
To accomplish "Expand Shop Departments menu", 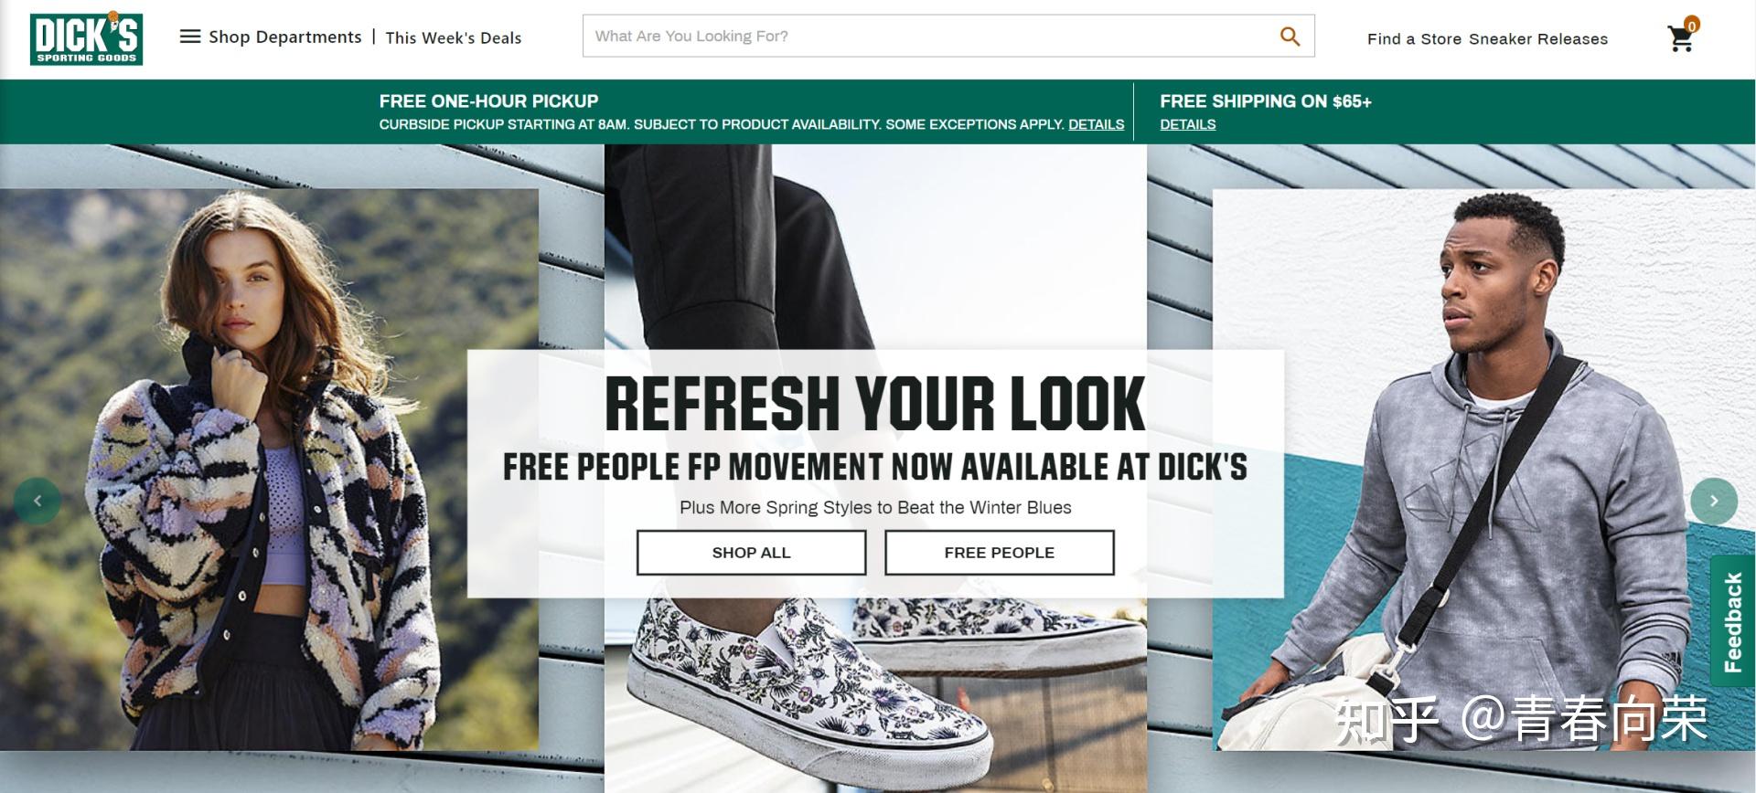I will click(285, 37).
